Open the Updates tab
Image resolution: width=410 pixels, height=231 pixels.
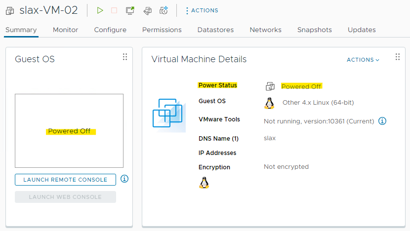pos(362,30)
